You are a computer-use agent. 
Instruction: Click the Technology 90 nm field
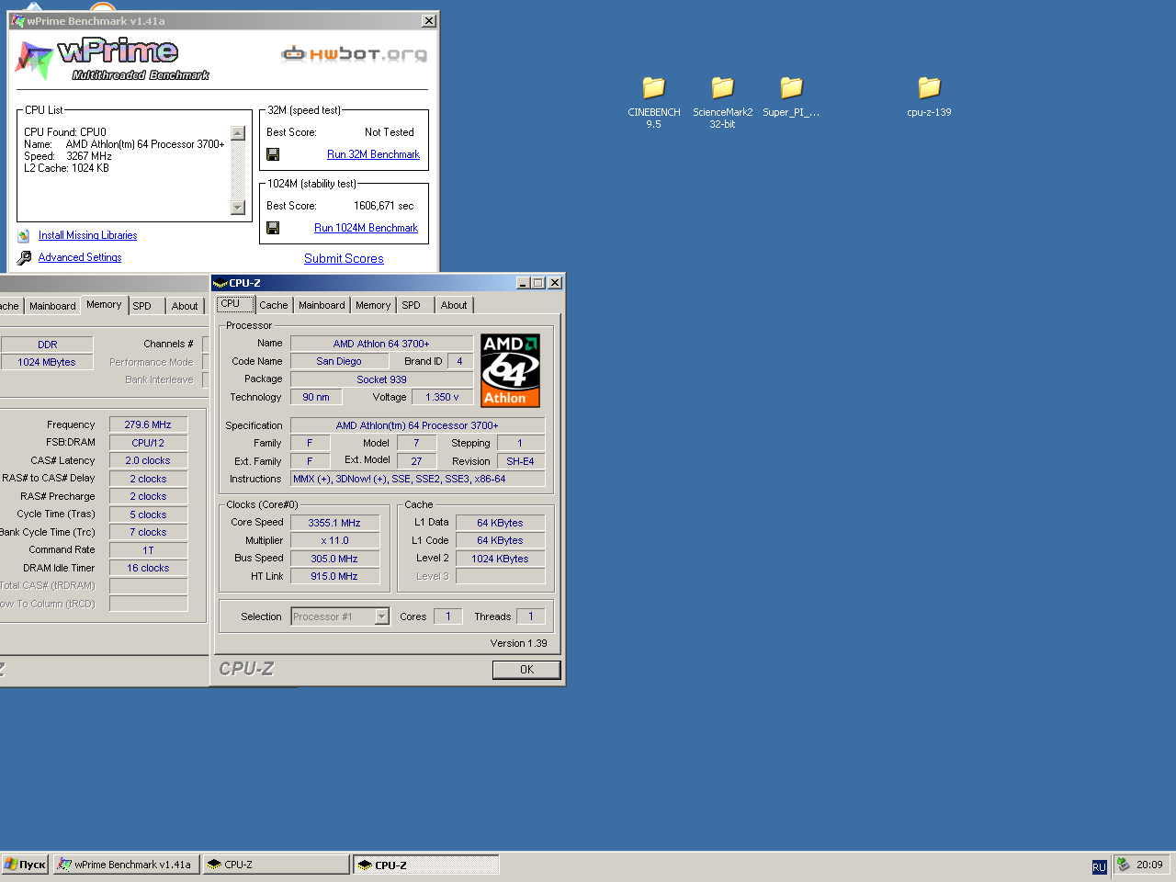coord(316,398)
